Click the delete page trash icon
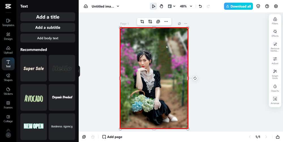Image resolution: width=283 pixels, height=142 pixels. coord(93,137)
